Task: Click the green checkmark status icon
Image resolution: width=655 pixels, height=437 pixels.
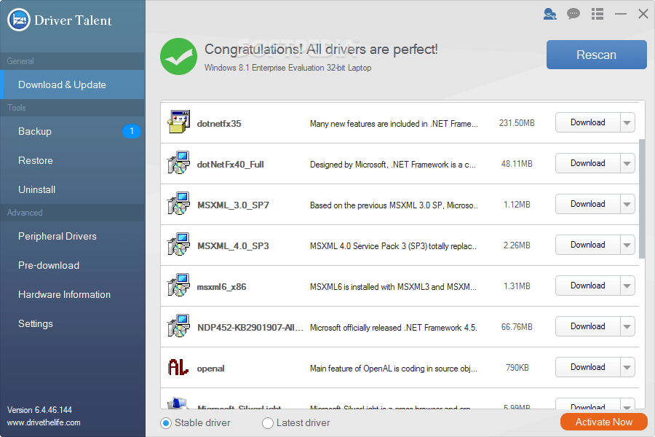Action: [x=178, y=57]
